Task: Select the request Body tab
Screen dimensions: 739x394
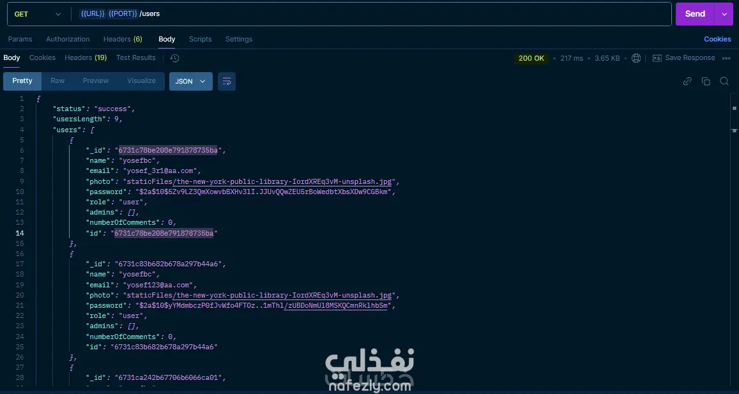Action: pos(167,39)
